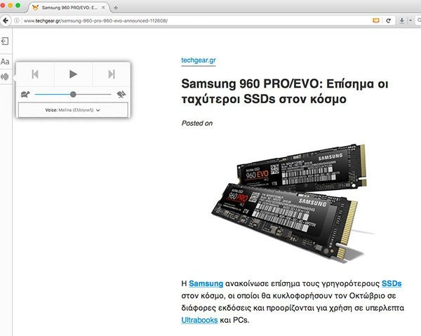Close Reader View using sidebar exit icon
The height and width of the screenshot is (336, 421).
click(5, 41)
